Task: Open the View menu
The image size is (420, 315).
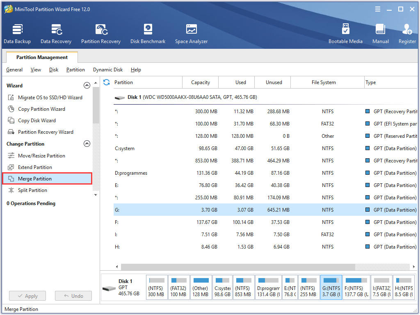Action: (36, 70)
